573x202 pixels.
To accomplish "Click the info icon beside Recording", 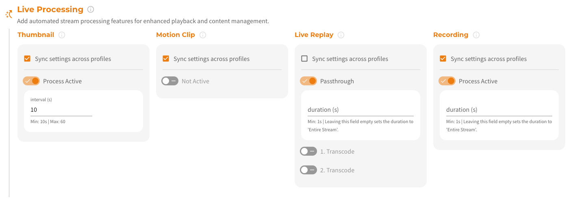I will pyautogui.click(x=476, y=35).
